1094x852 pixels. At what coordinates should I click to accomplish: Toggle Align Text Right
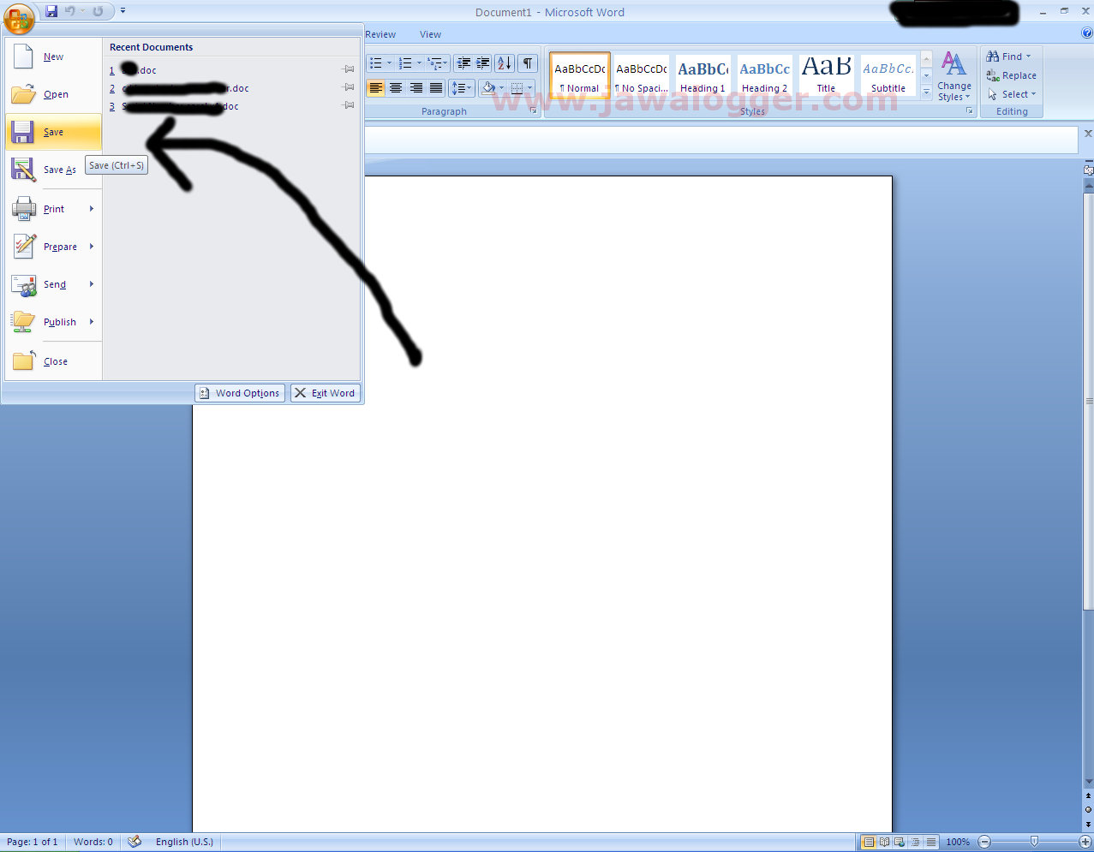coord(416,88)
